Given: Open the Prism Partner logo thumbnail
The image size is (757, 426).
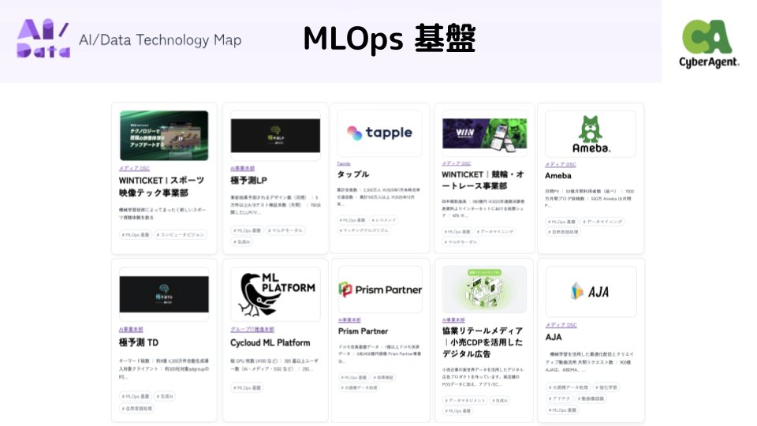Looking at the screenshot, I should [x=380, y=290].
